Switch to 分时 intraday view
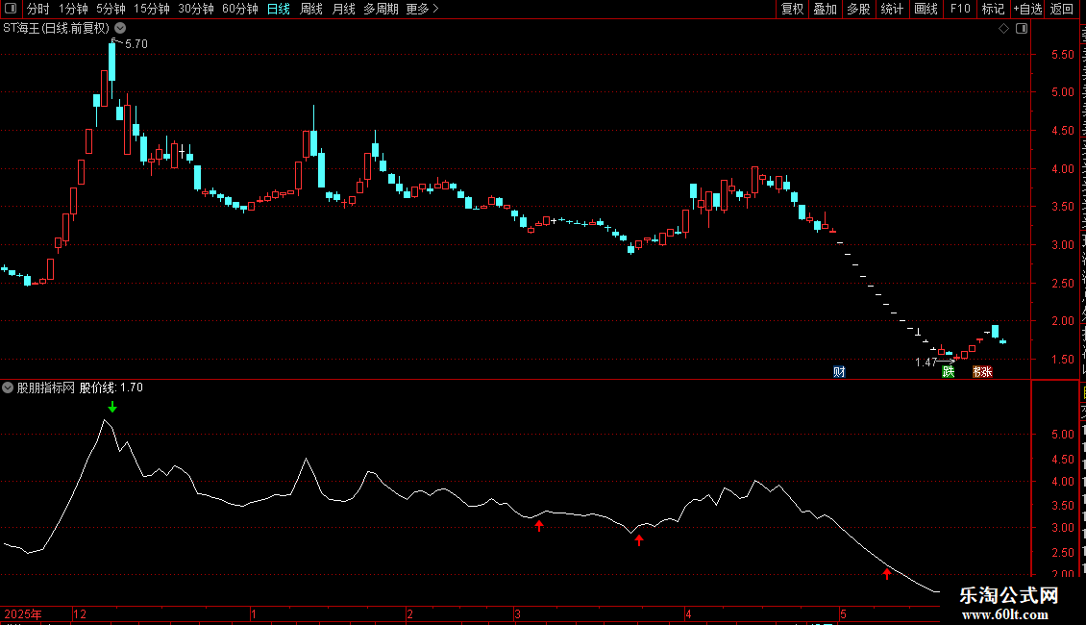Screen dimensions: 1086x625 point(38,9)
